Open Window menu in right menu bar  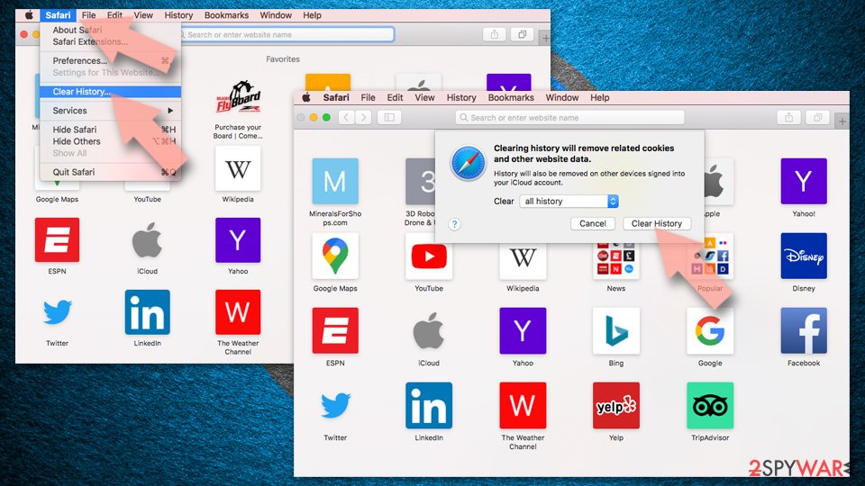(561, 97)
